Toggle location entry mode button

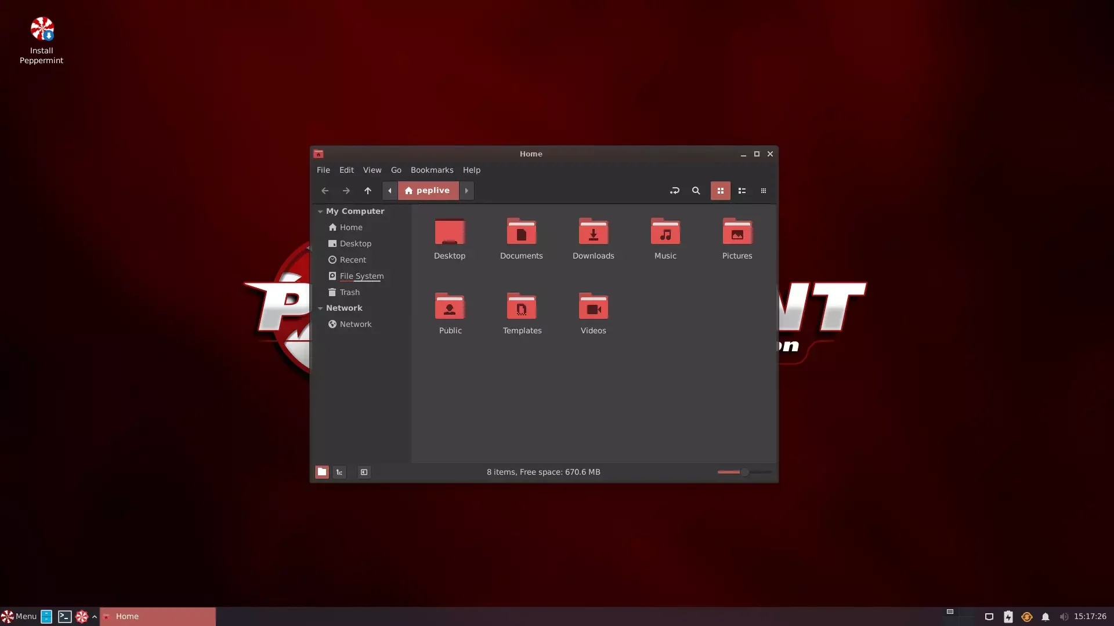click(x=675, y=191)
